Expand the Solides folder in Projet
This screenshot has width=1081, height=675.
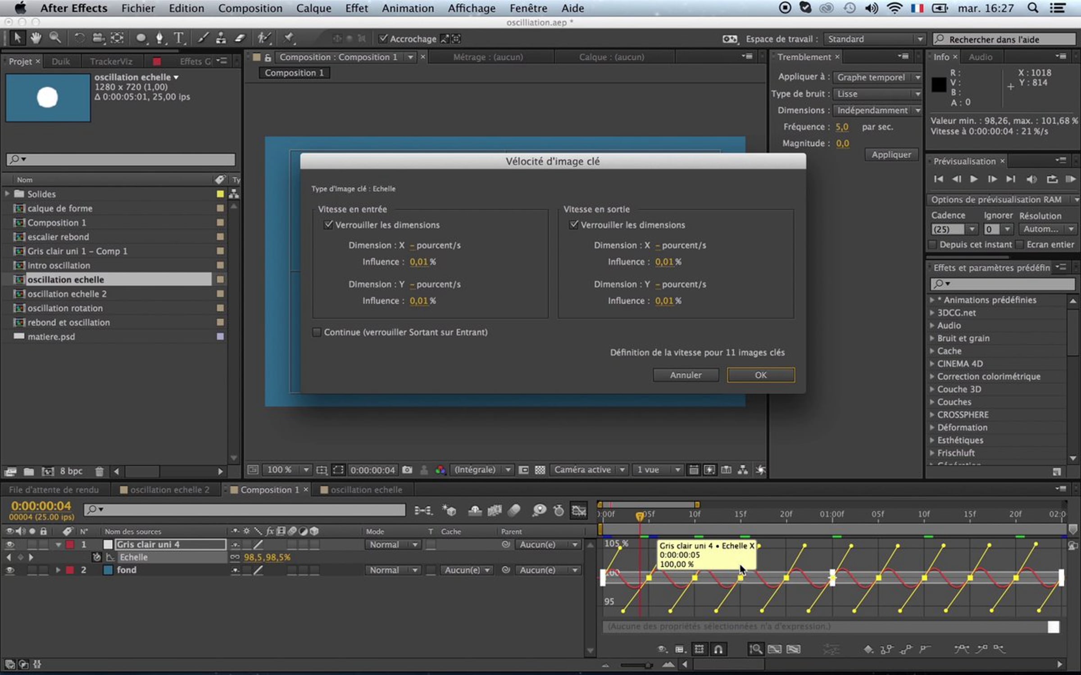(x=7, y=194)
